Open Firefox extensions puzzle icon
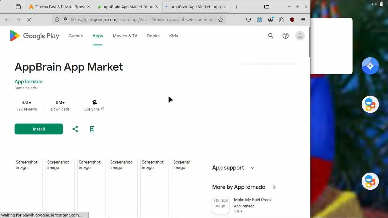The width and height of the screenshot is (388, 218). 281,20
